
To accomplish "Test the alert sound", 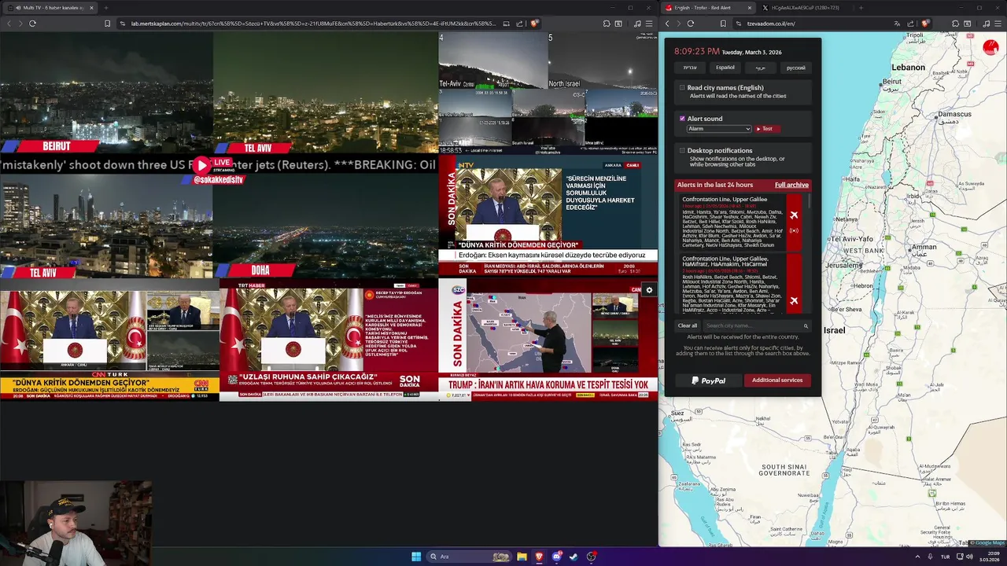I will [x=767, y=129].
